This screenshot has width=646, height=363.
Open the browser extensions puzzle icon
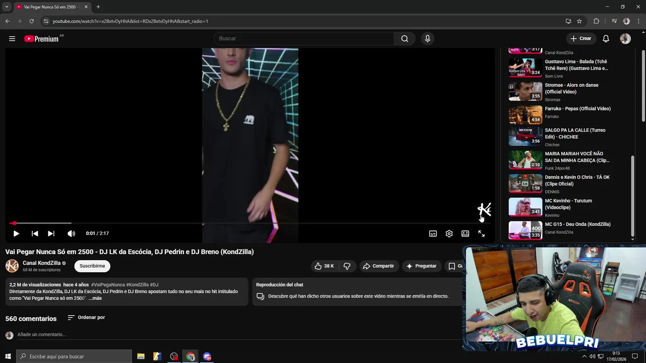pos(596,21)
